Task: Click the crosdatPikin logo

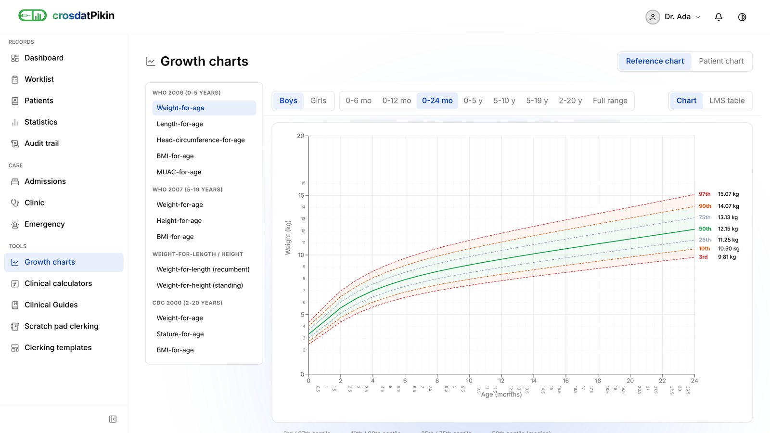Action: point(66,15)
